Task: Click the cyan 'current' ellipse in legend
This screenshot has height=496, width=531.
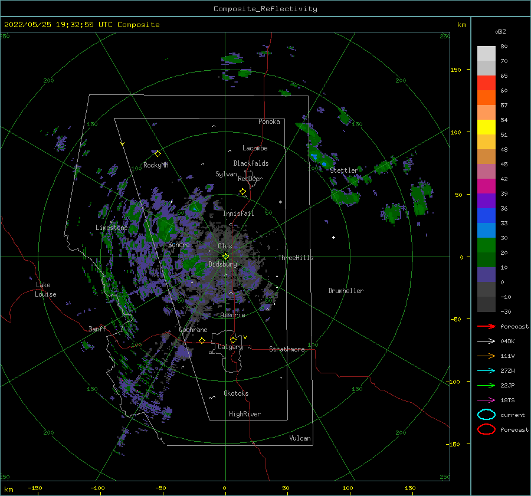Action: click(486, 415)
